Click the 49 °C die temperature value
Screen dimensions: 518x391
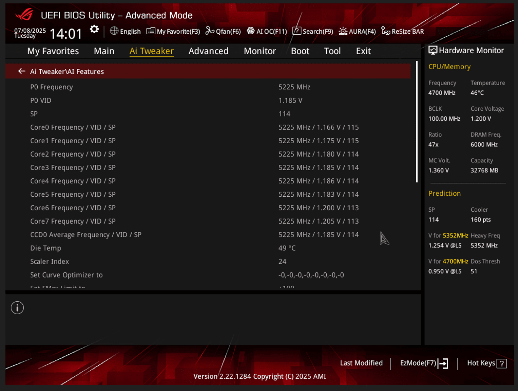(287, 248)
